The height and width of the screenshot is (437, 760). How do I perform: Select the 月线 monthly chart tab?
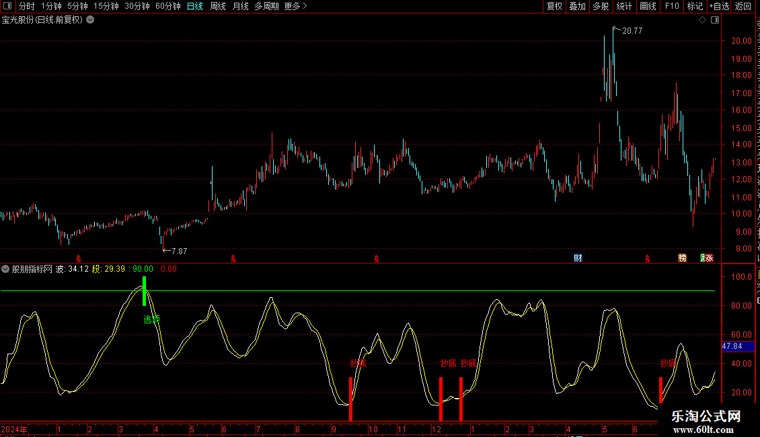[x=240, y=6]
